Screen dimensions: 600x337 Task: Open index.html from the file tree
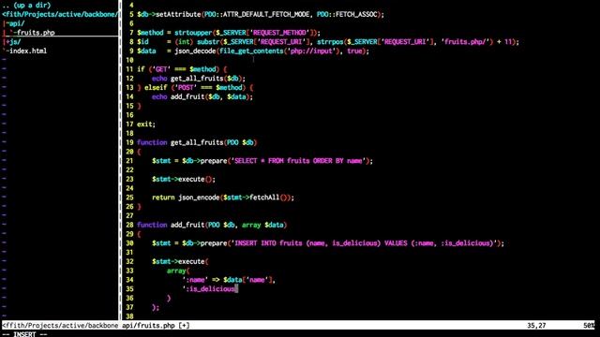click(28, 51)
